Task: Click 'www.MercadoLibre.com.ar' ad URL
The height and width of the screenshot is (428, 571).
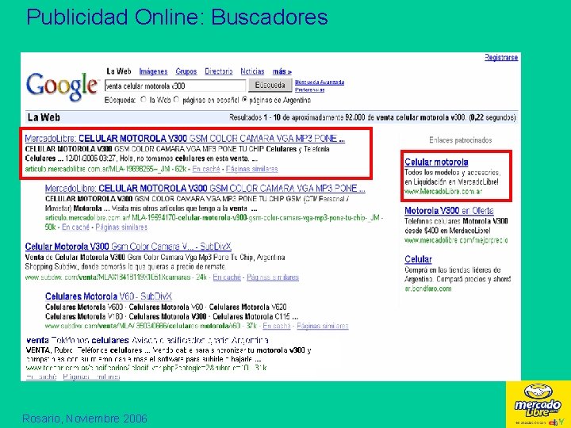Action: 443,192
